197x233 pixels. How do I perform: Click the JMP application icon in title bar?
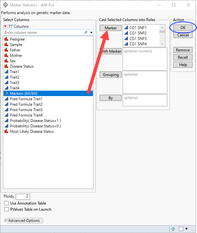tap(5, 5)
